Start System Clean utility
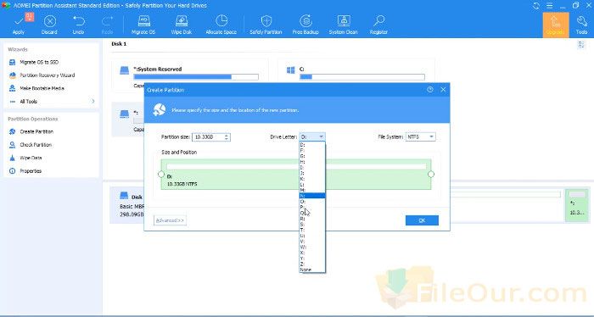Viewport: 594px width, 317px height. pos(343,25)
